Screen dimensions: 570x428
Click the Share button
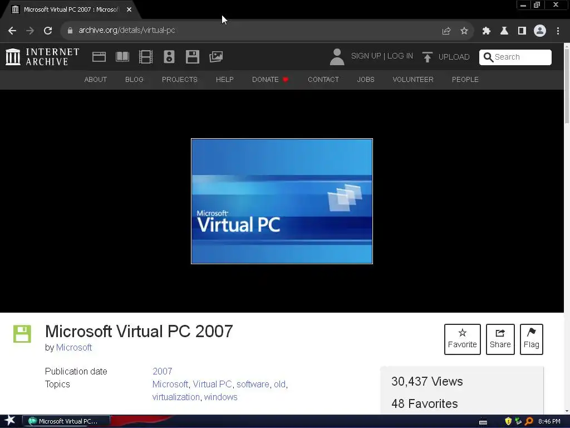[500, 339]
